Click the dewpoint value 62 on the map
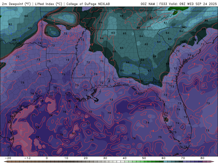This screenshot has height=163, width=218. click(x=10, y=24)
